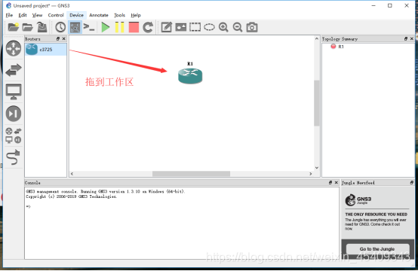Click the console command prompt line

[x=29, y=207]
